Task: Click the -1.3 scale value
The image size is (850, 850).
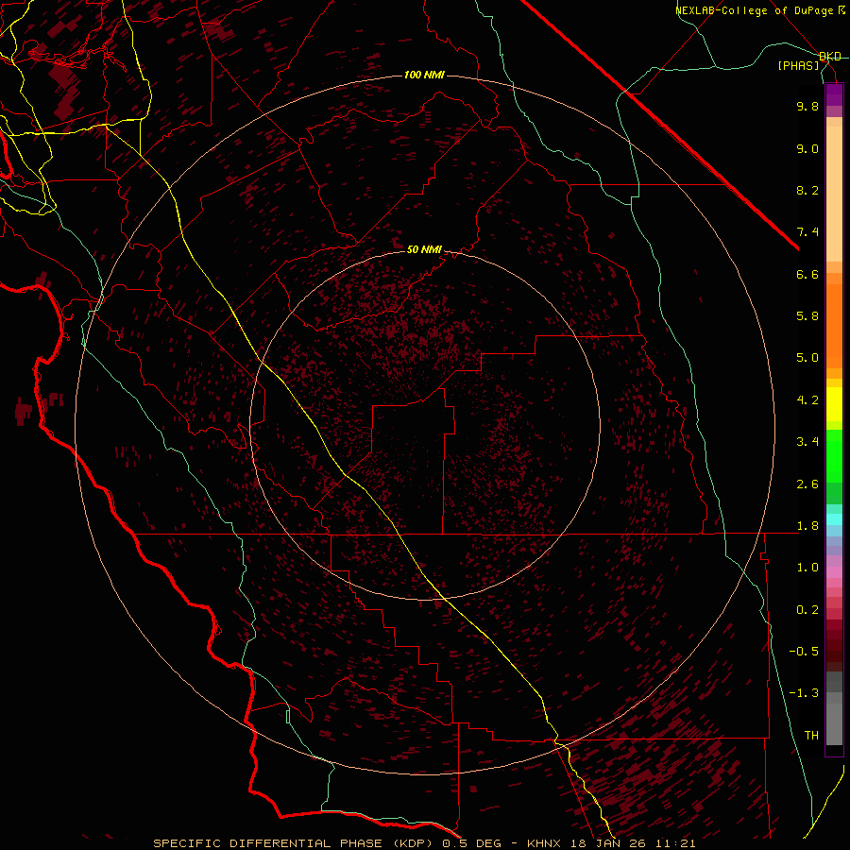Action: click(x=804, y=693)
